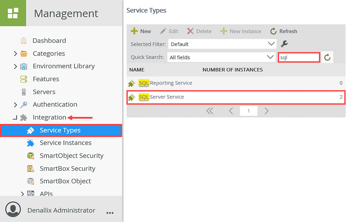This screenshot has width=350, height=222.
Task: Click the quick search refresh icon
Action: pyautogui.click(x=327, y=57)
